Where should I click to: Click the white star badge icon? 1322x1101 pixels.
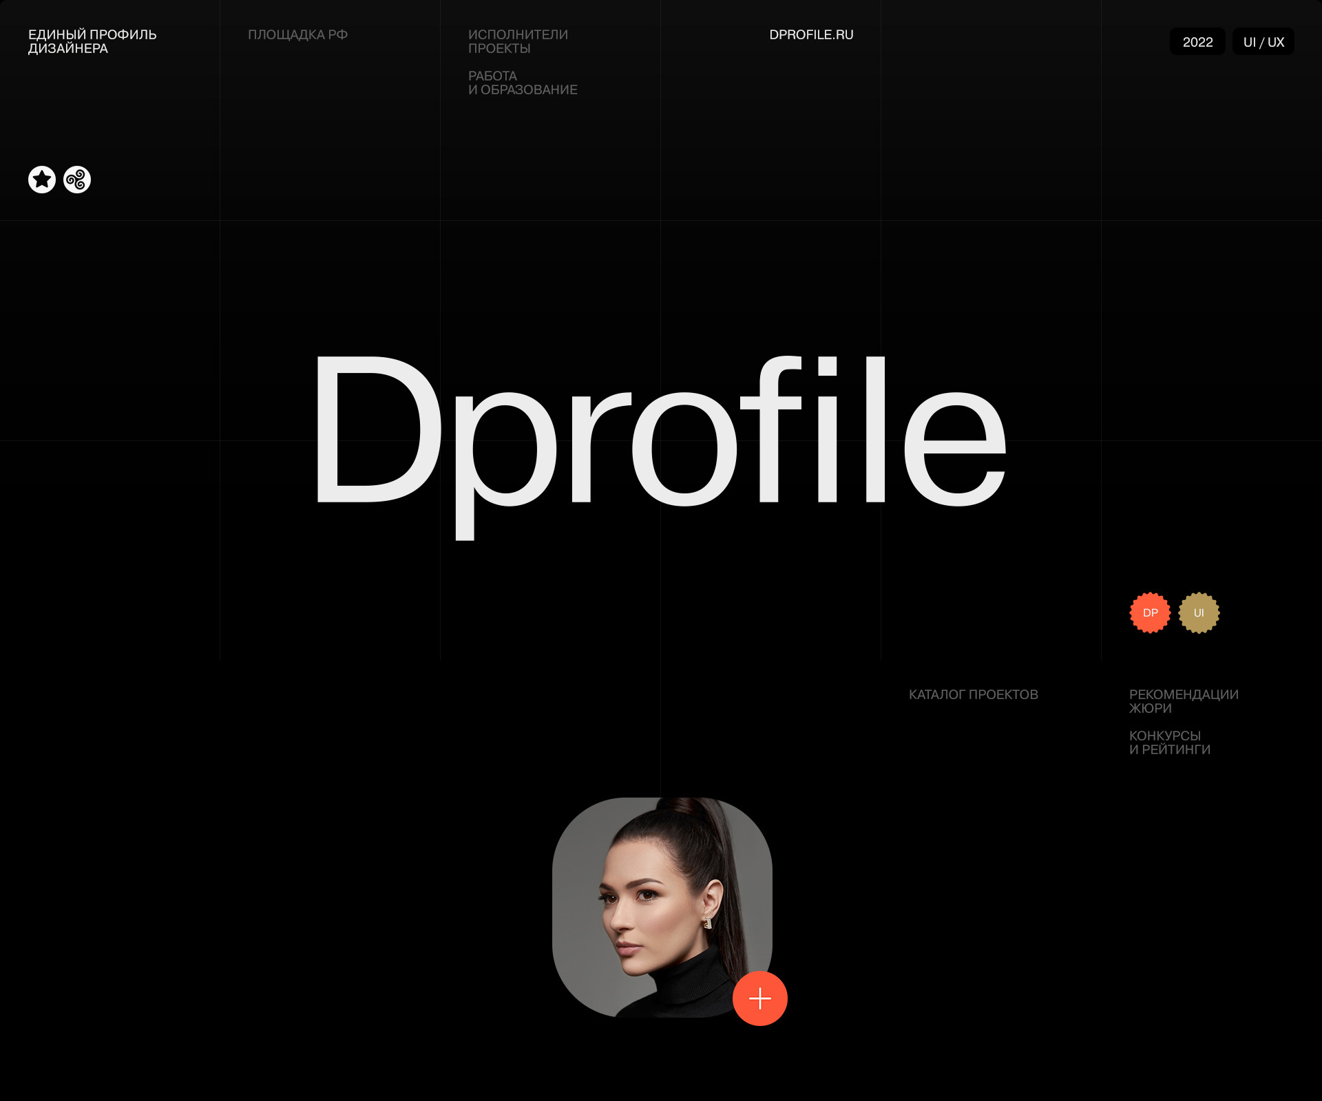point(42,180)
